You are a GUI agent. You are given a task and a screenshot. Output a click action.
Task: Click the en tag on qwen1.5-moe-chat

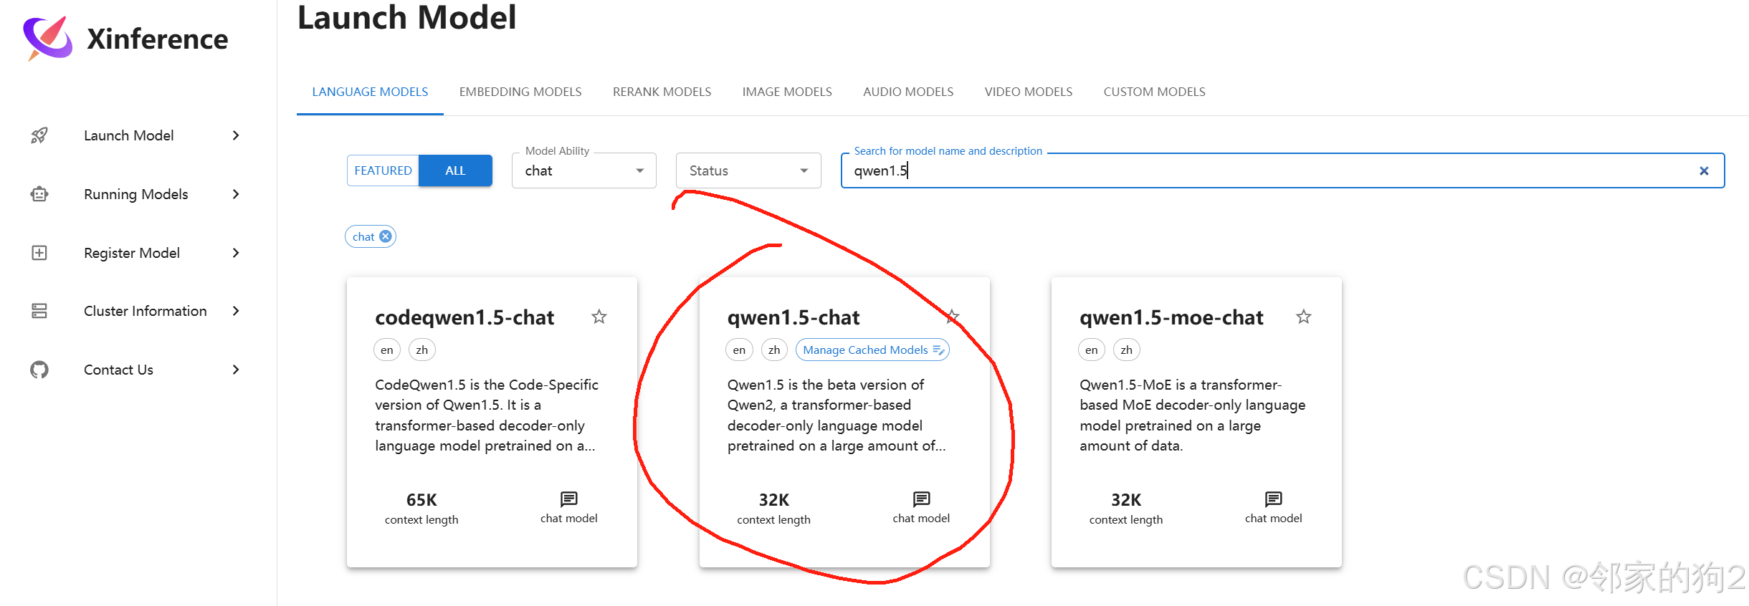coord(1092,350)
